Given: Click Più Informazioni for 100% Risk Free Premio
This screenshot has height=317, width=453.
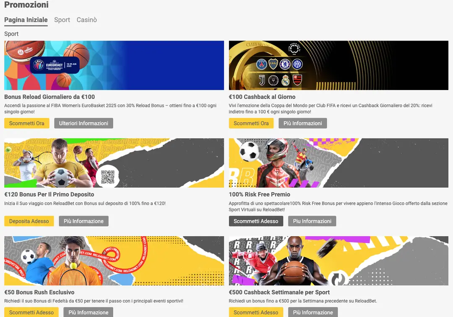Looking at the screenshot, I should (x=312, y=221).
